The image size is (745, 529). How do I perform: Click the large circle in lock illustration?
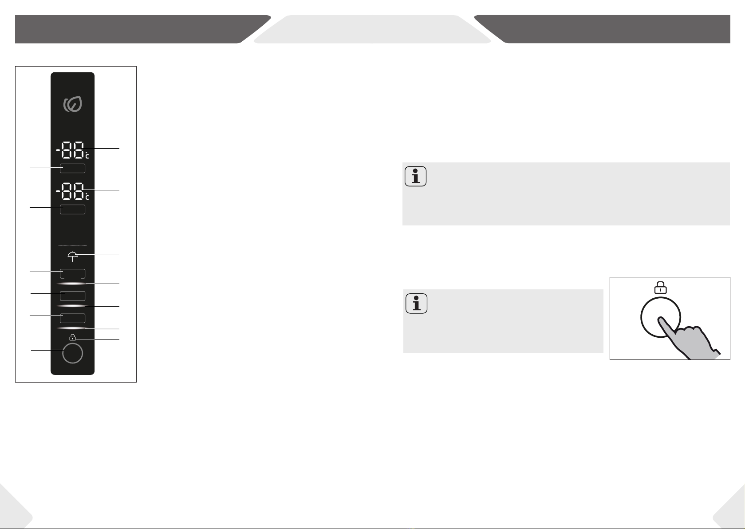661,318
